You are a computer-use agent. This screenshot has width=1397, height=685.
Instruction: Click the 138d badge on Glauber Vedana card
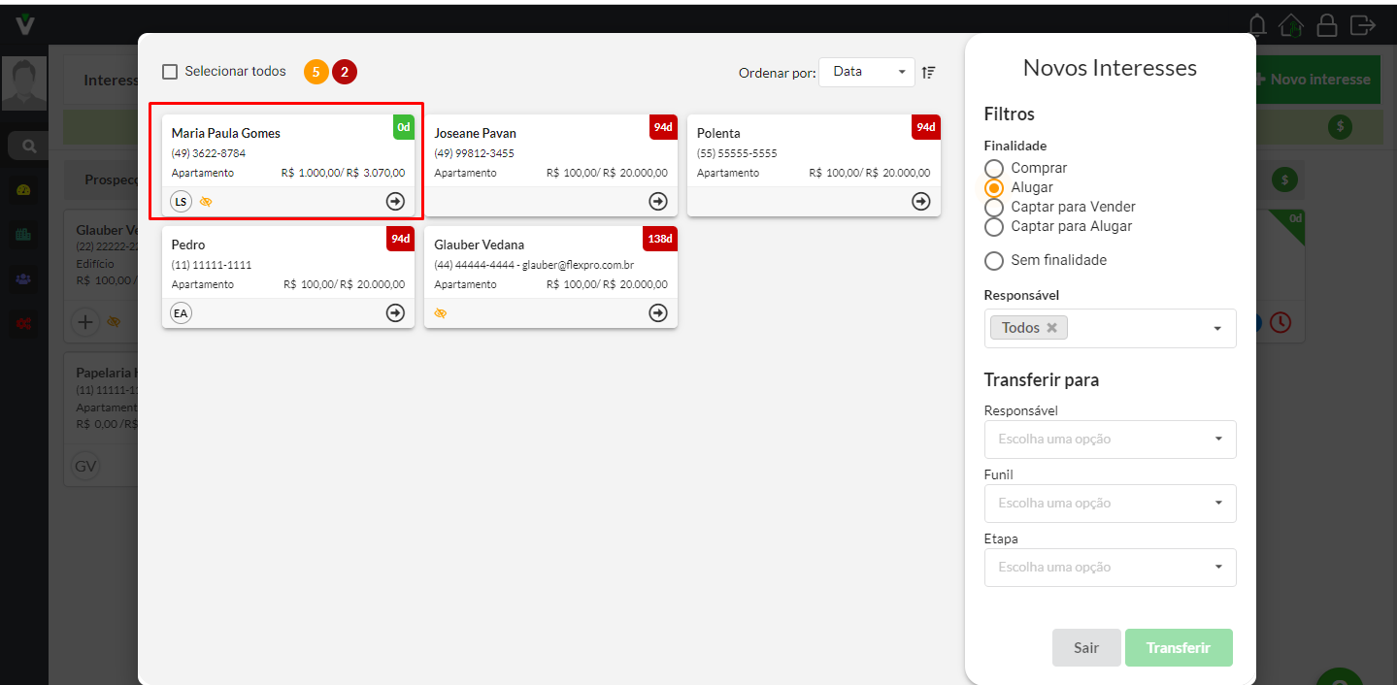660,239
